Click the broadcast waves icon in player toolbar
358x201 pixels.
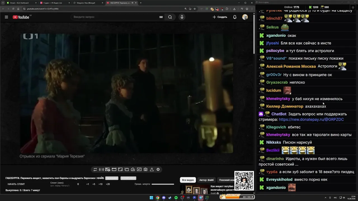(102, 169)
